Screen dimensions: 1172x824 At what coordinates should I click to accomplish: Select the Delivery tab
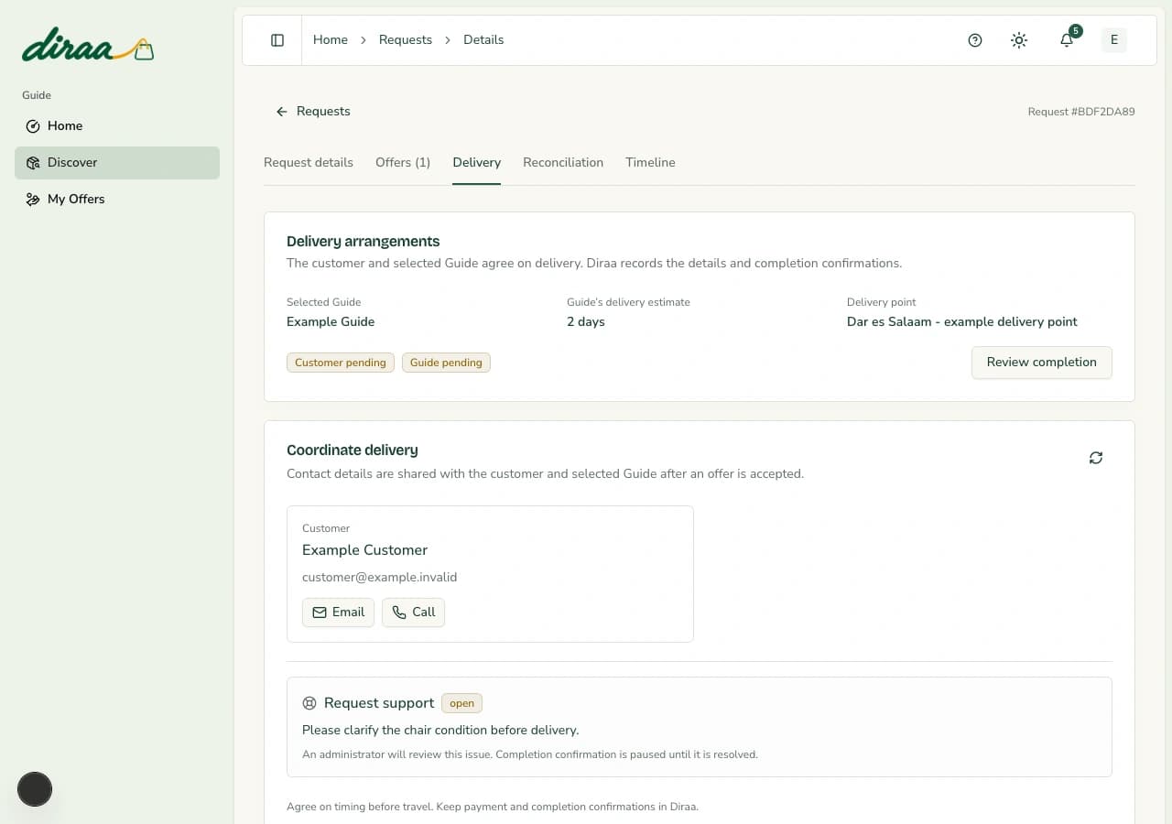click(477, 163)
